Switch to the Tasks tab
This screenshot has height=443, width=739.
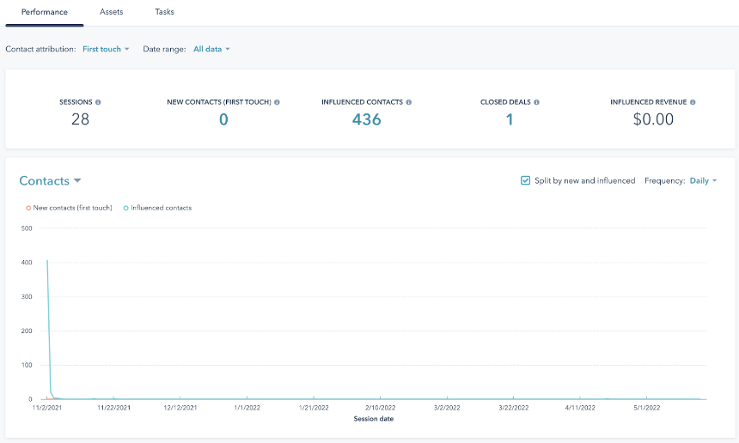point(164,12)
